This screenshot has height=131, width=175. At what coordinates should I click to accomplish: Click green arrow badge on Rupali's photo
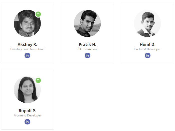pos(38,80)
